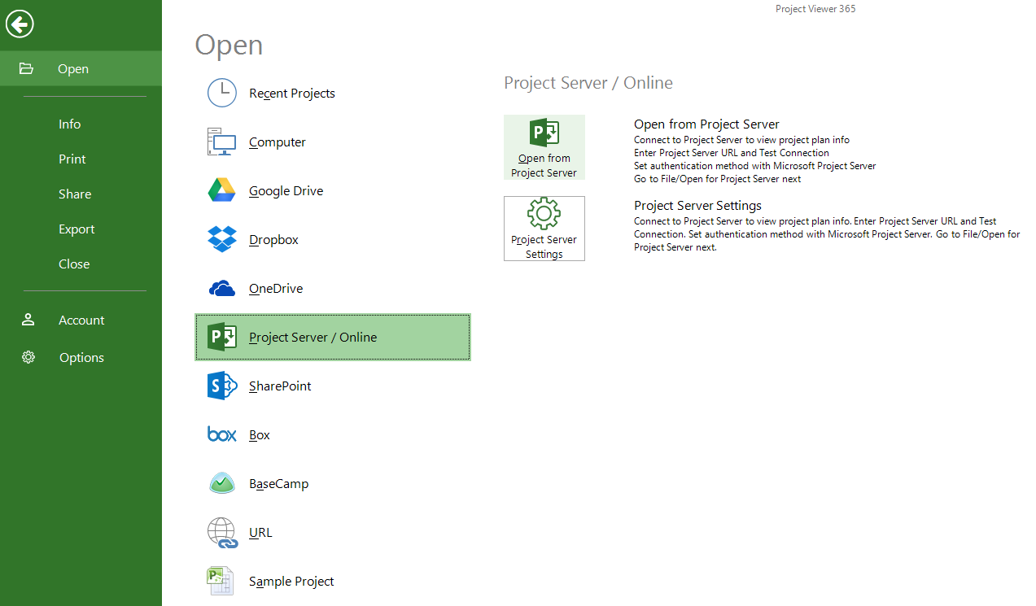Click 'Go to File/Open for Project Server next' line
This screenshot has height=606, width=1036.
(x=717, y=178)
